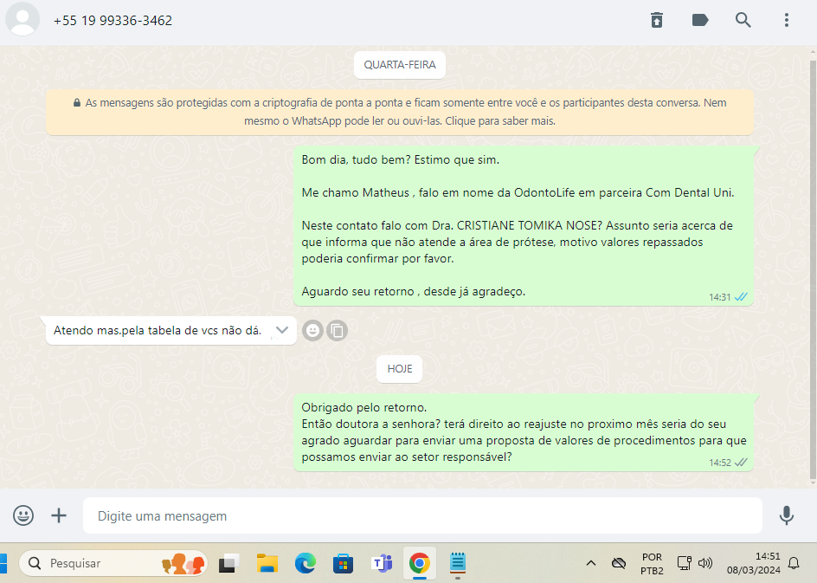817x583 pixels.
Task: Open the label tag icon
Action: click(x=700, y=20)
